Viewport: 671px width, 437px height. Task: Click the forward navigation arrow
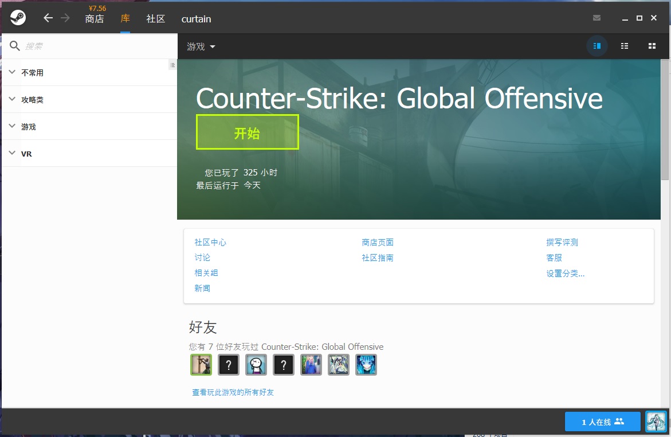(65, 17)
